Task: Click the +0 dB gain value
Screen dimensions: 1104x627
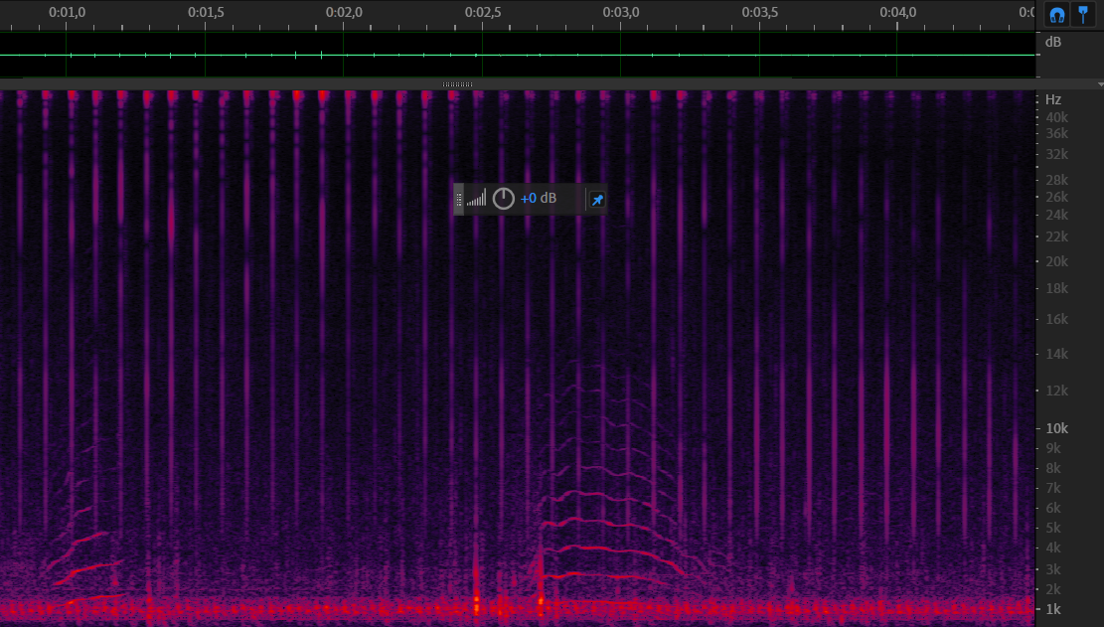Action: pyautogui.click(x=539, y=199)
